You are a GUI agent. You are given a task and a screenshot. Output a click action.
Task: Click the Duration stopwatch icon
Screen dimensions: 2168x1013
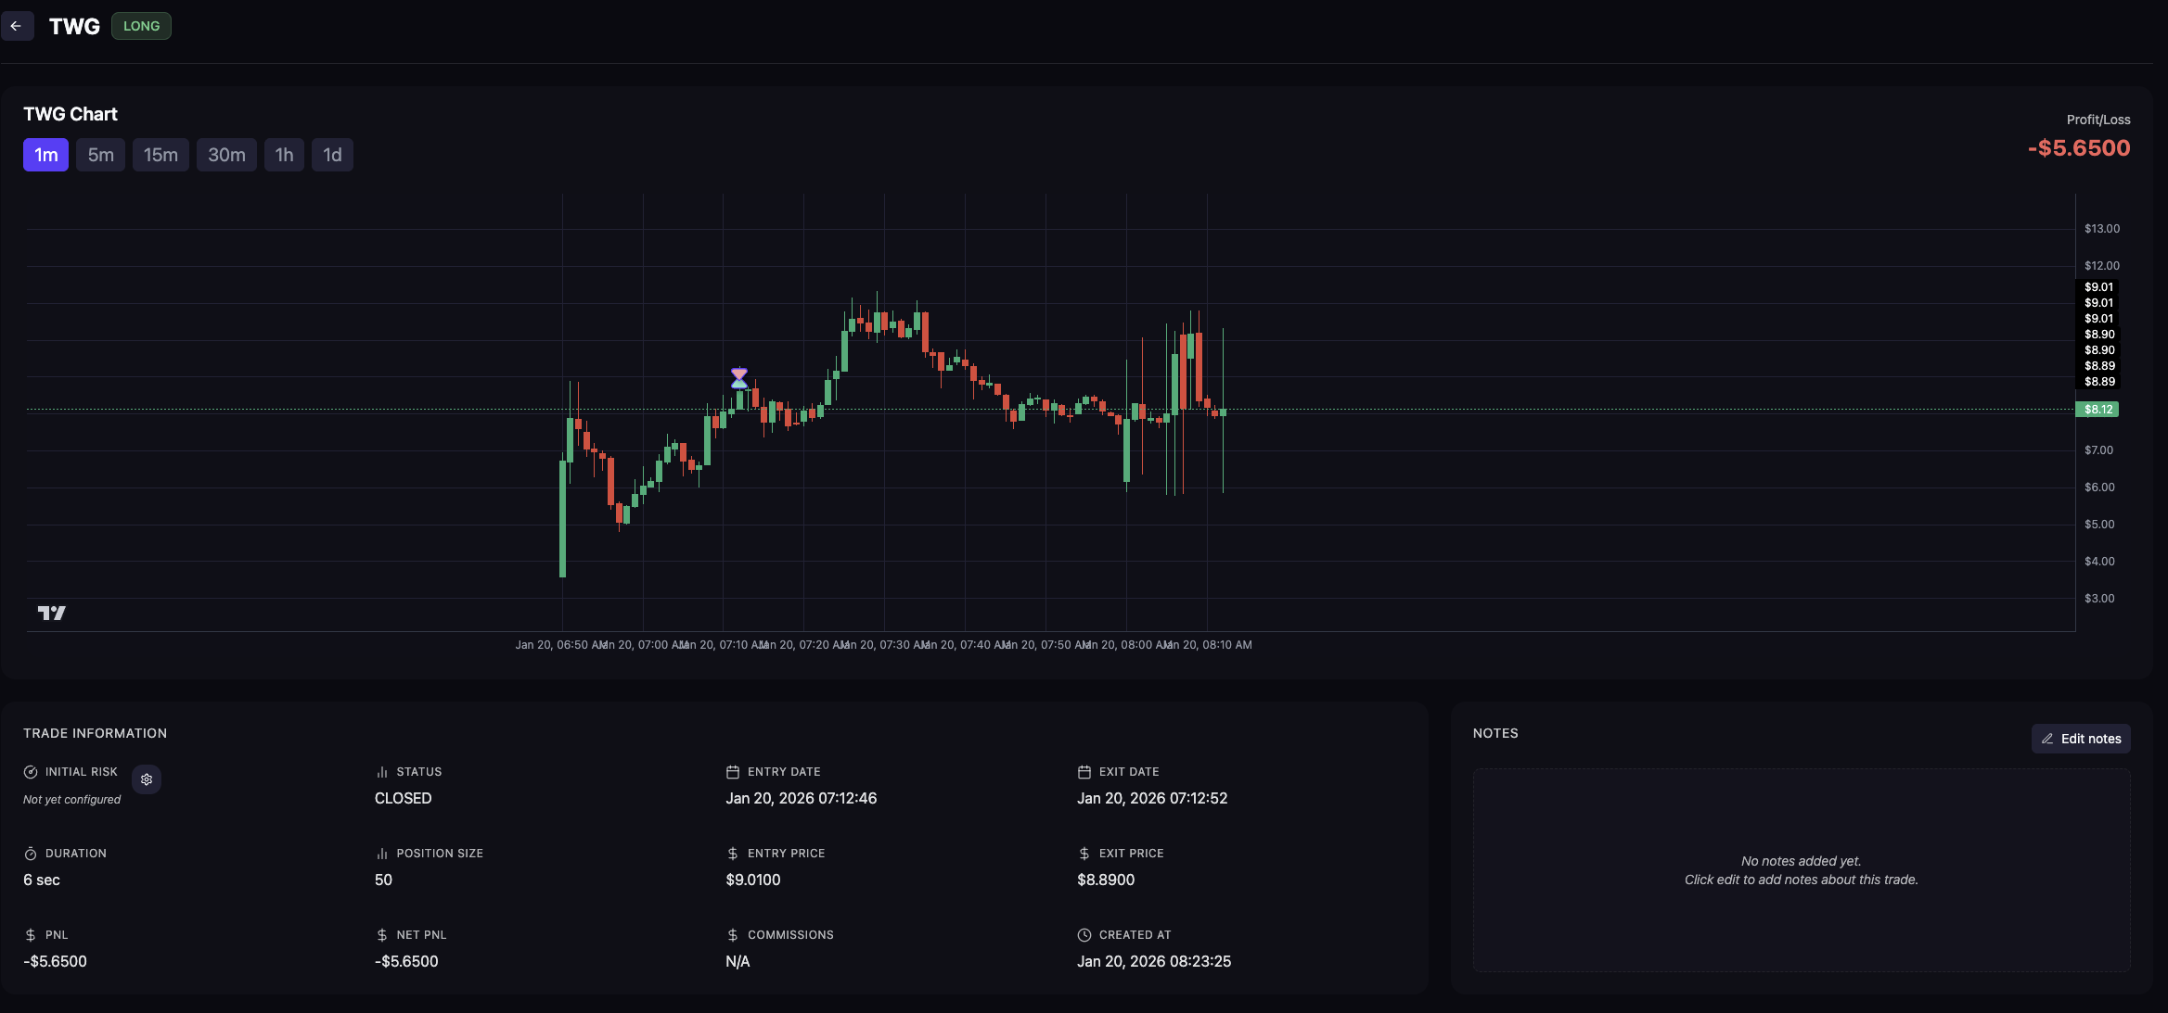(31, 854)
